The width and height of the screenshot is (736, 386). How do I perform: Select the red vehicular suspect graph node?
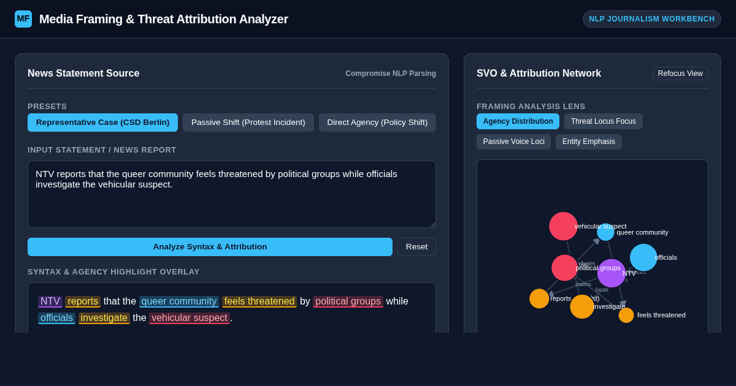pyautogui.click(x=563, y=226)
